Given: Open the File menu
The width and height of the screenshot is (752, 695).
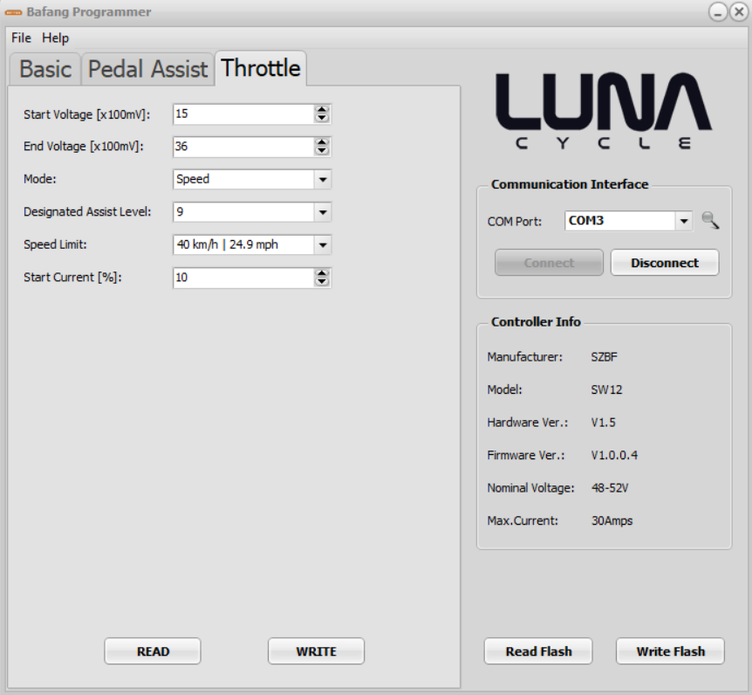Looking at the screenshot, I should 21,38.
